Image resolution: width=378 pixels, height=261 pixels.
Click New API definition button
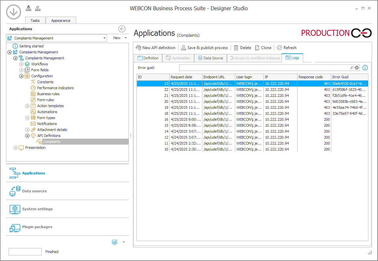(x=155, y=48)
